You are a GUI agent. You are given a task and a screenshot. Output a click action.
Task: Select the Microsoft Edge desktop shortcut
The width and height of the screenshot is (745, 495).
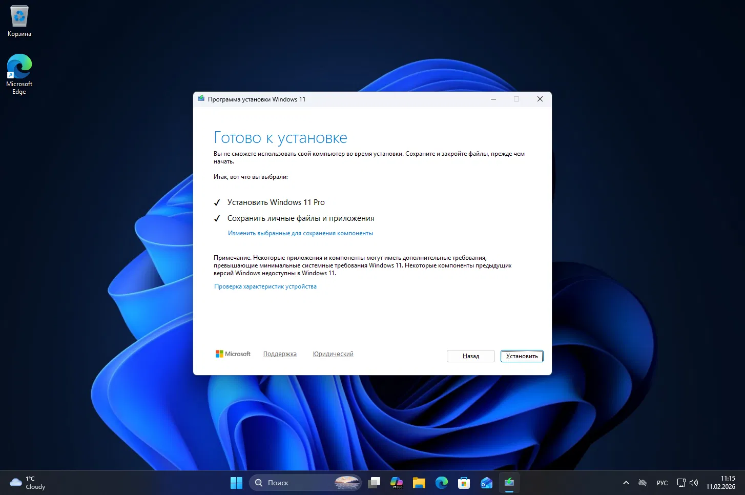(x=19, y=74)
